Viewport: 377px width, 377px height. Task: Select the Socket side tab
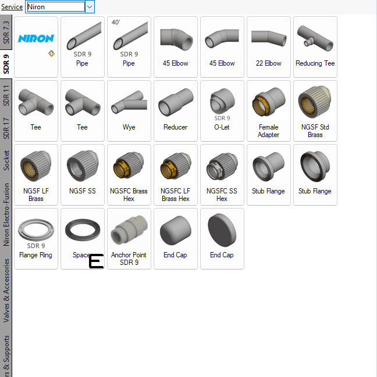6,159
